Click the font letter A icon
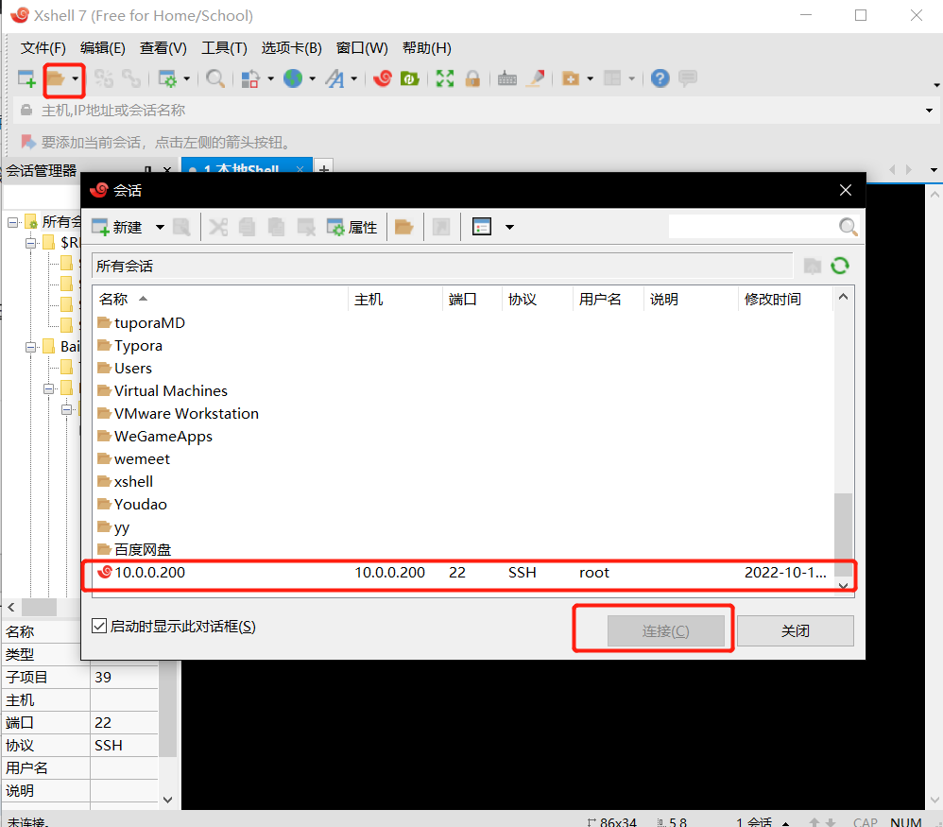 coord(335,78)
